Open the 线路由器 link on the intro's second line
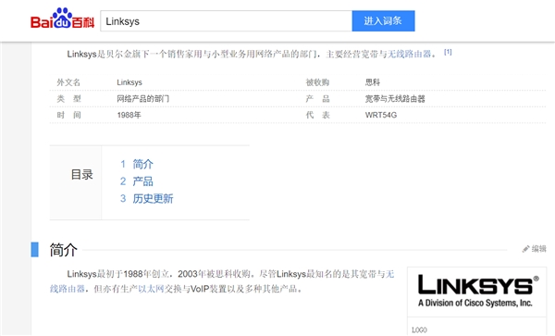Viewport: 555px width, 336px height. (68, 289)
